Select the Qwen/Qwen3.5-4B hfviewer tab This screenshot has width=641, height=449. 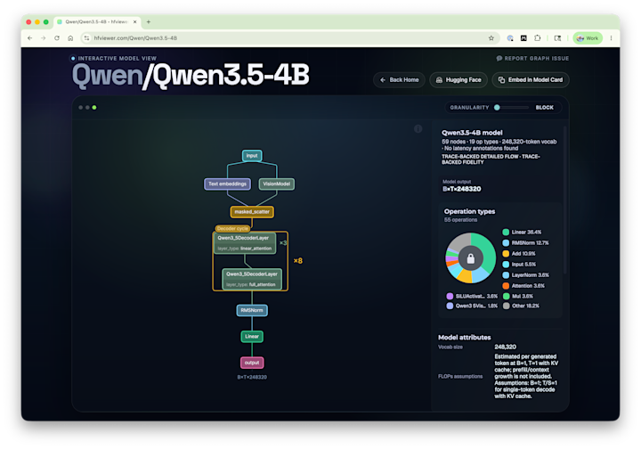tap(97, 21)
